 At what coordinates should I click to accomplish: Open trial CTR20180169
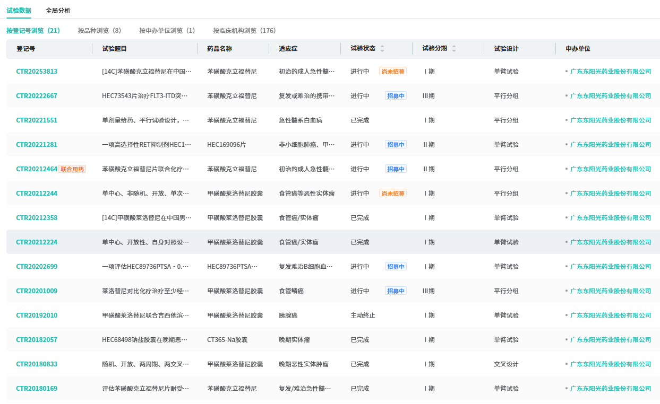click(x=37, y=389)
